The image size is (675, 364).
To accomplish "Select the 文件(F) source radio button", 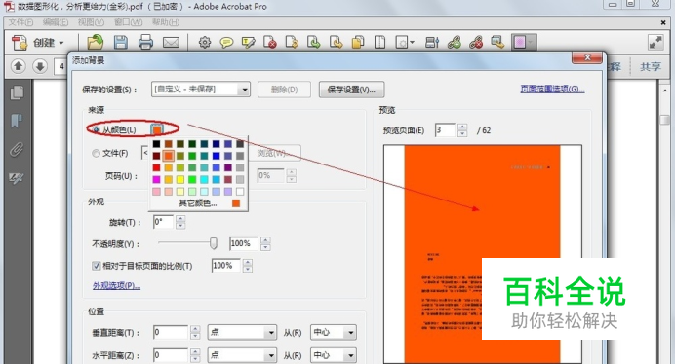I will 96,153.
